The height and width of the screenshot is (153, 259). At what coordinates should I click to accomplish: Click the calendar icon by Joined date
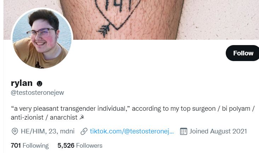click(184, 131)
